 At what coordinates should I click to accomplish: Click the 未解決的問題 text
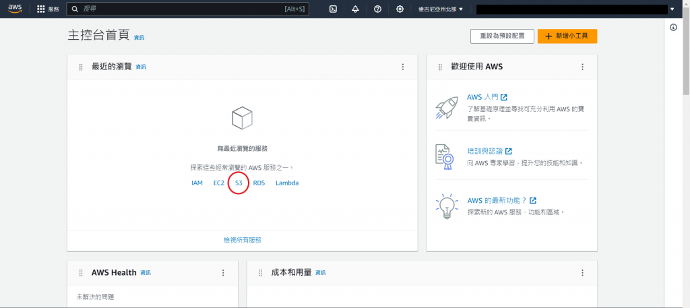pyautogui.click(x=95, y=297)
